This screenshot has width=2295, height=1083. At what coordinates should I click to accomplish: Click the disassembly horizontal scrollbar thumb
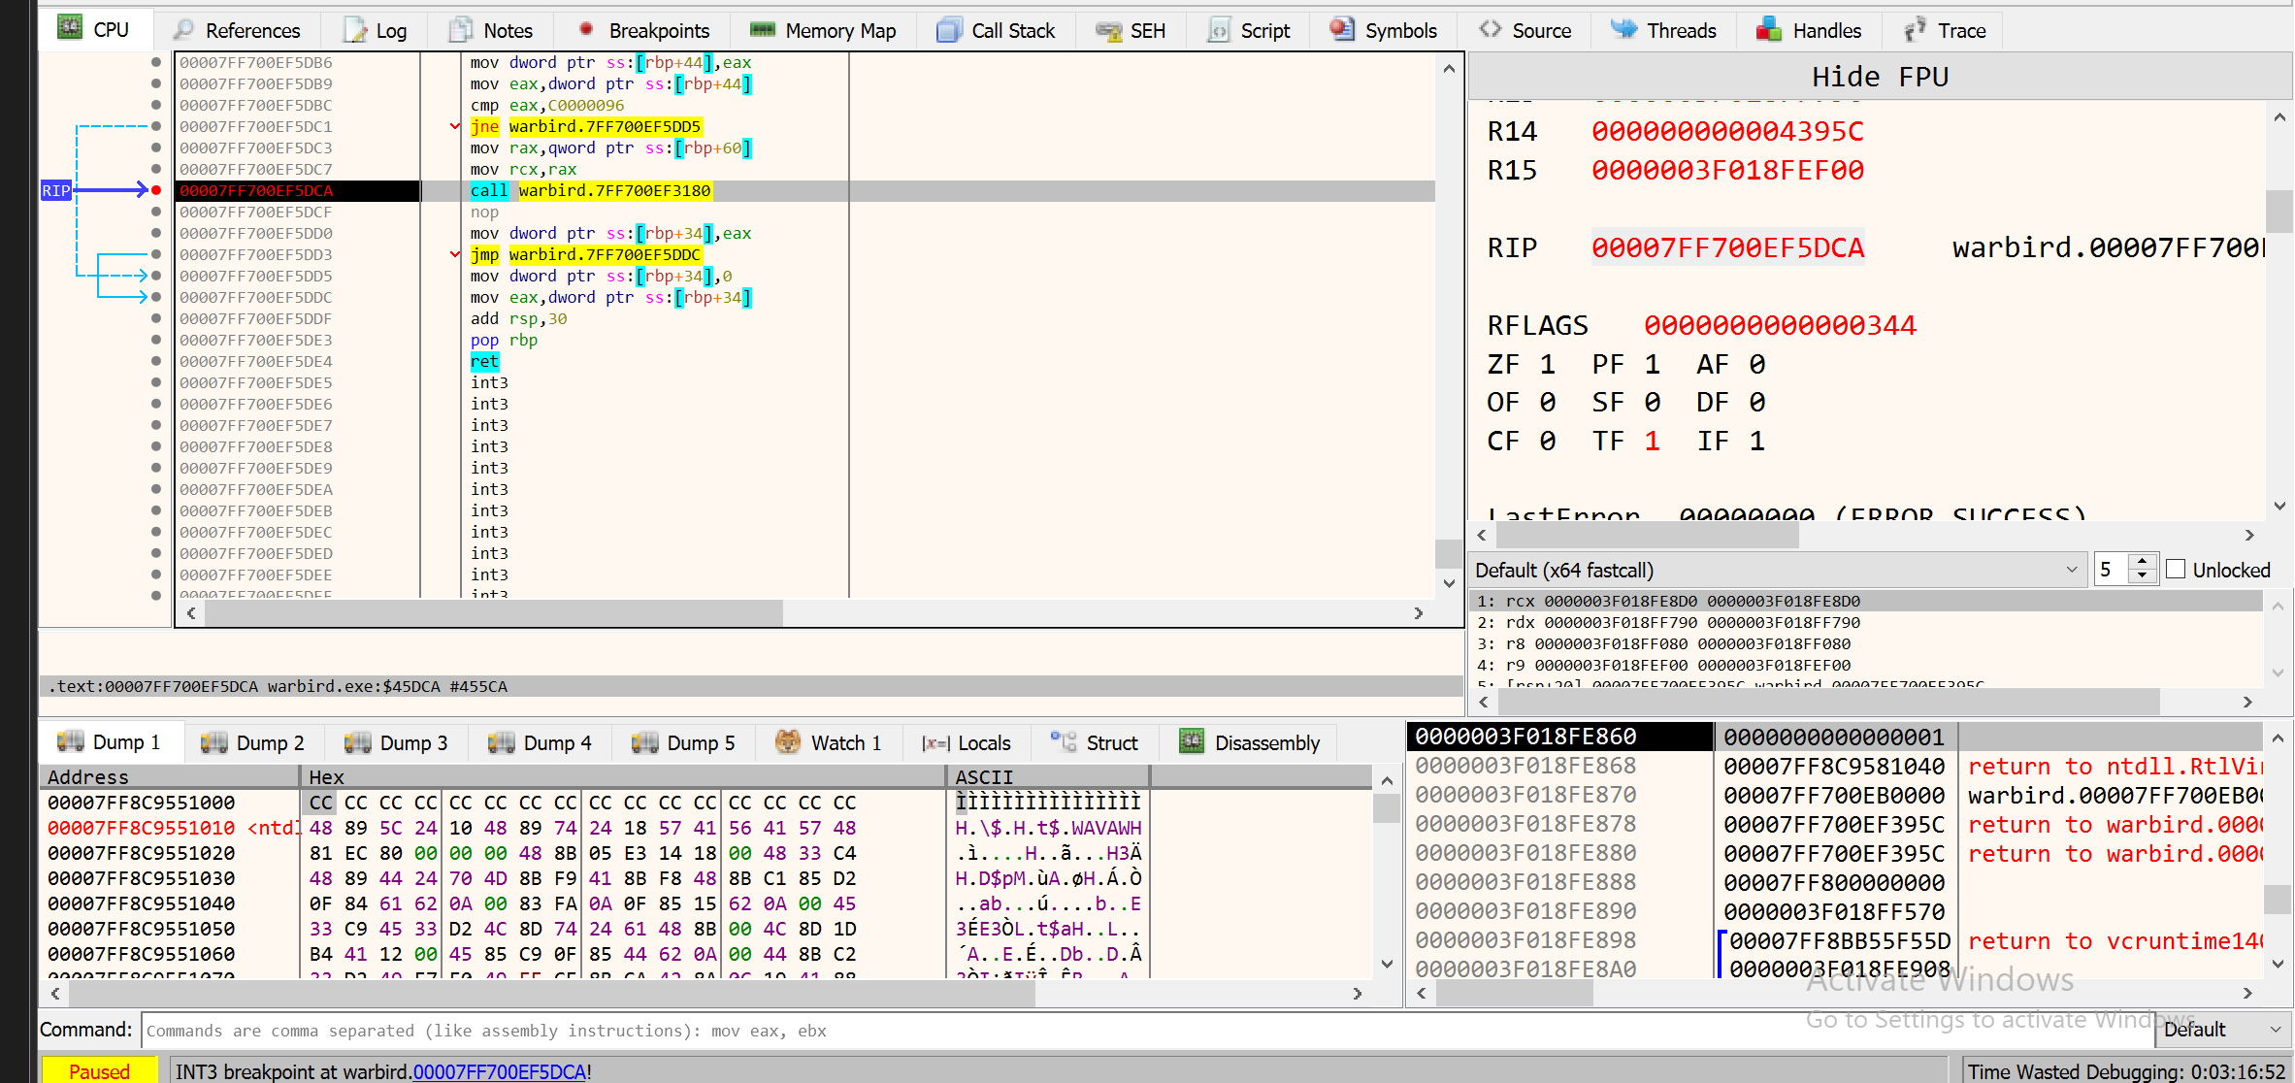pos(493,613)
